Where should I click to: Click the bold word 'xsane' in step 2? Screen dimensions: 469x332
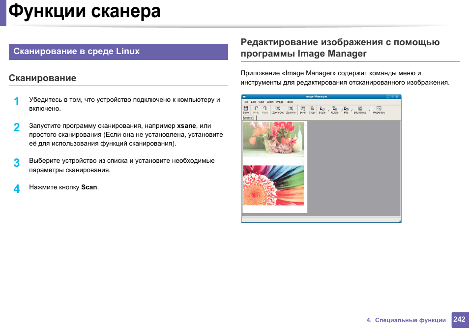186,126
